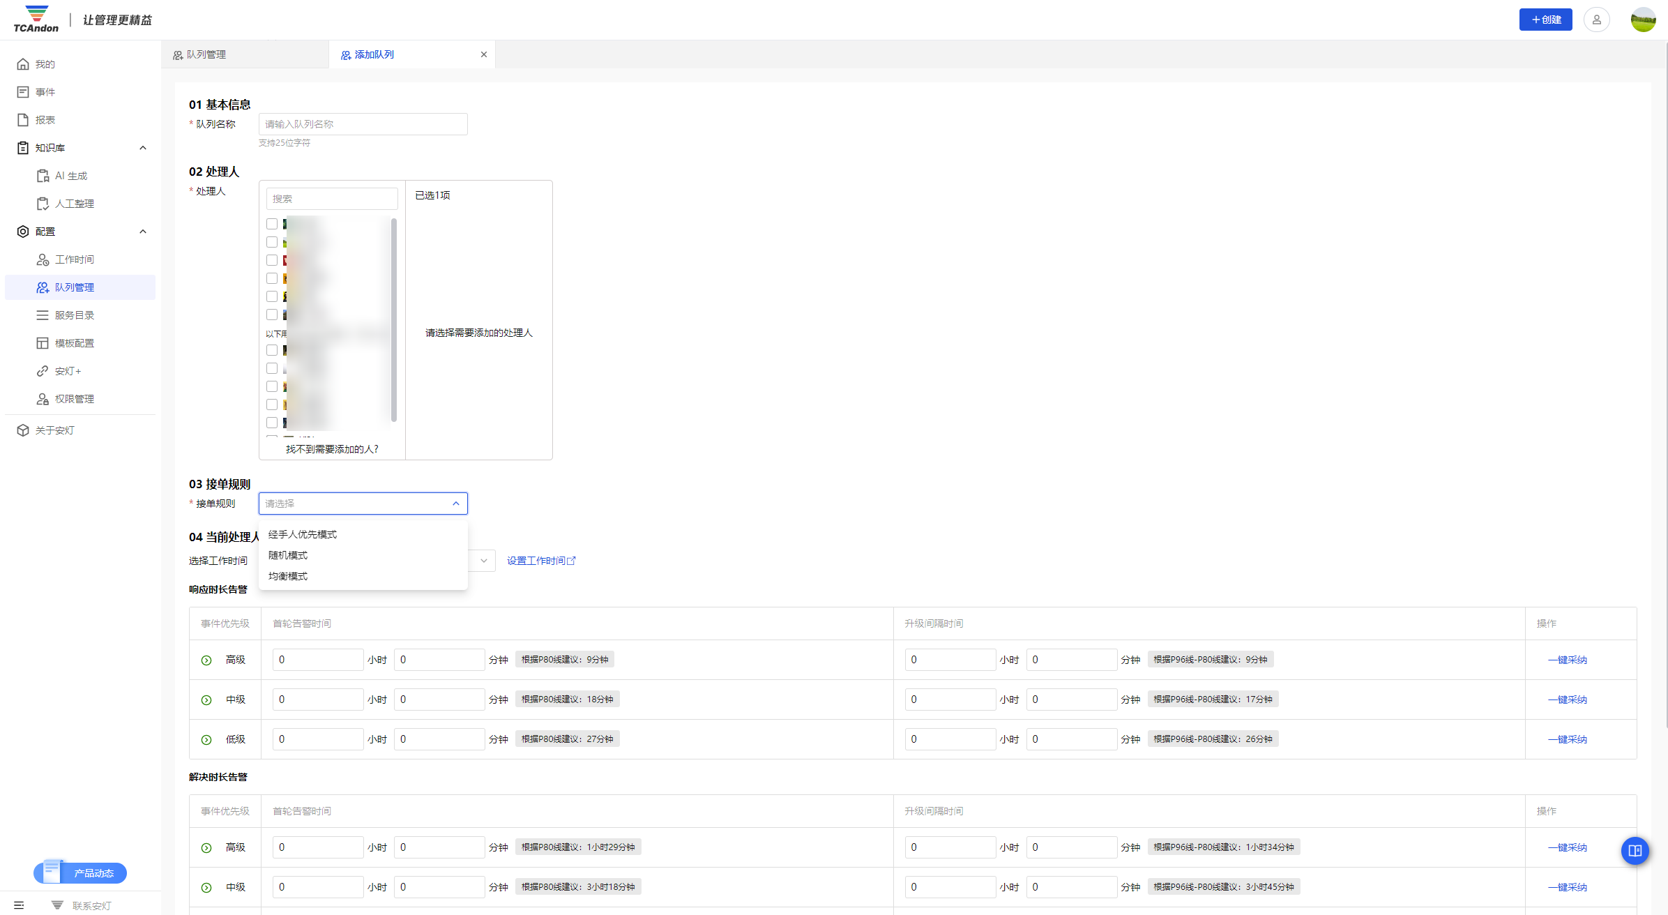Switch to the 队列管理 tab
This screenshot has width=1668, height=915.
[x=206, y=54]
